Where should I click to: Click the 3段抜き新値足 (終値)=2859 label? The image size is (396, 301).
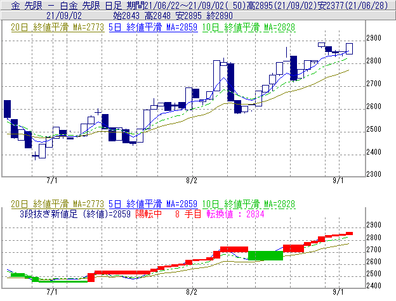pos(75,214)
